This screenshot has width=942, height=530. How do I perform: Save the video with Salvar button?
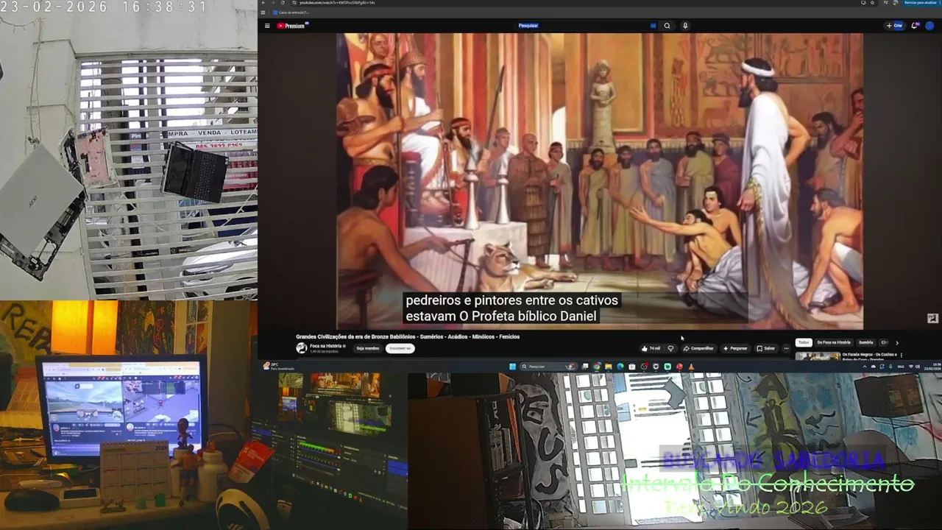(766, 348)
